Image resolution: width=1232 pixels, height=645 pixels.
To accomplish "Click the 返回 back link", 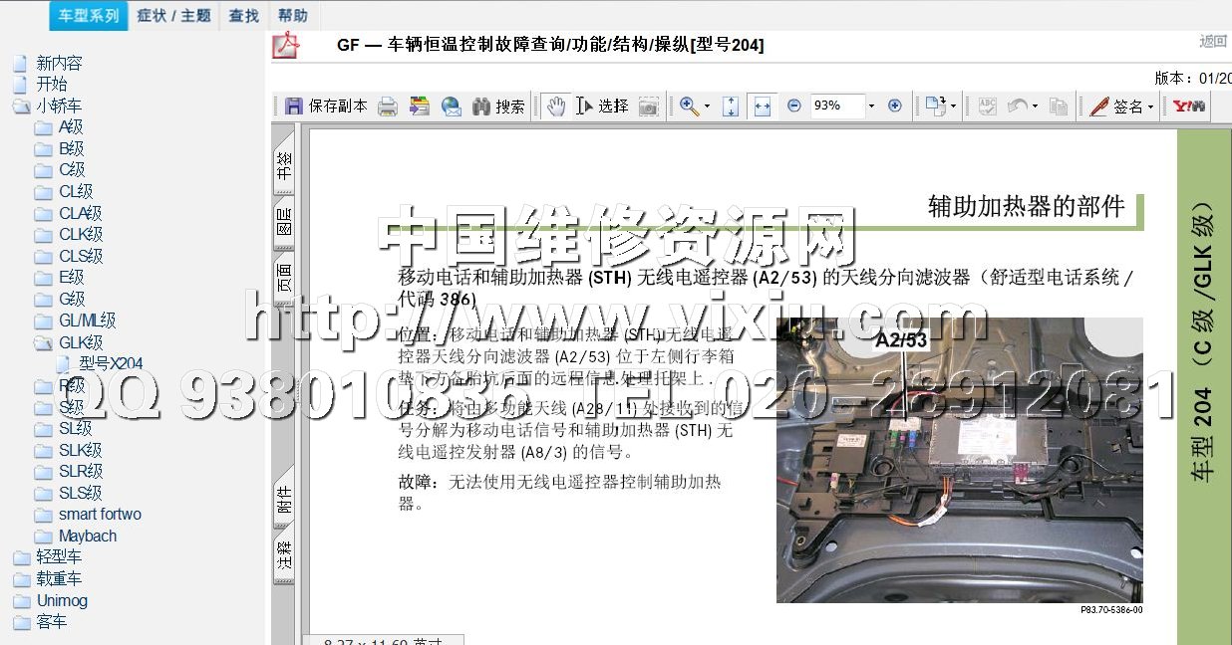I will (1213, 41).
